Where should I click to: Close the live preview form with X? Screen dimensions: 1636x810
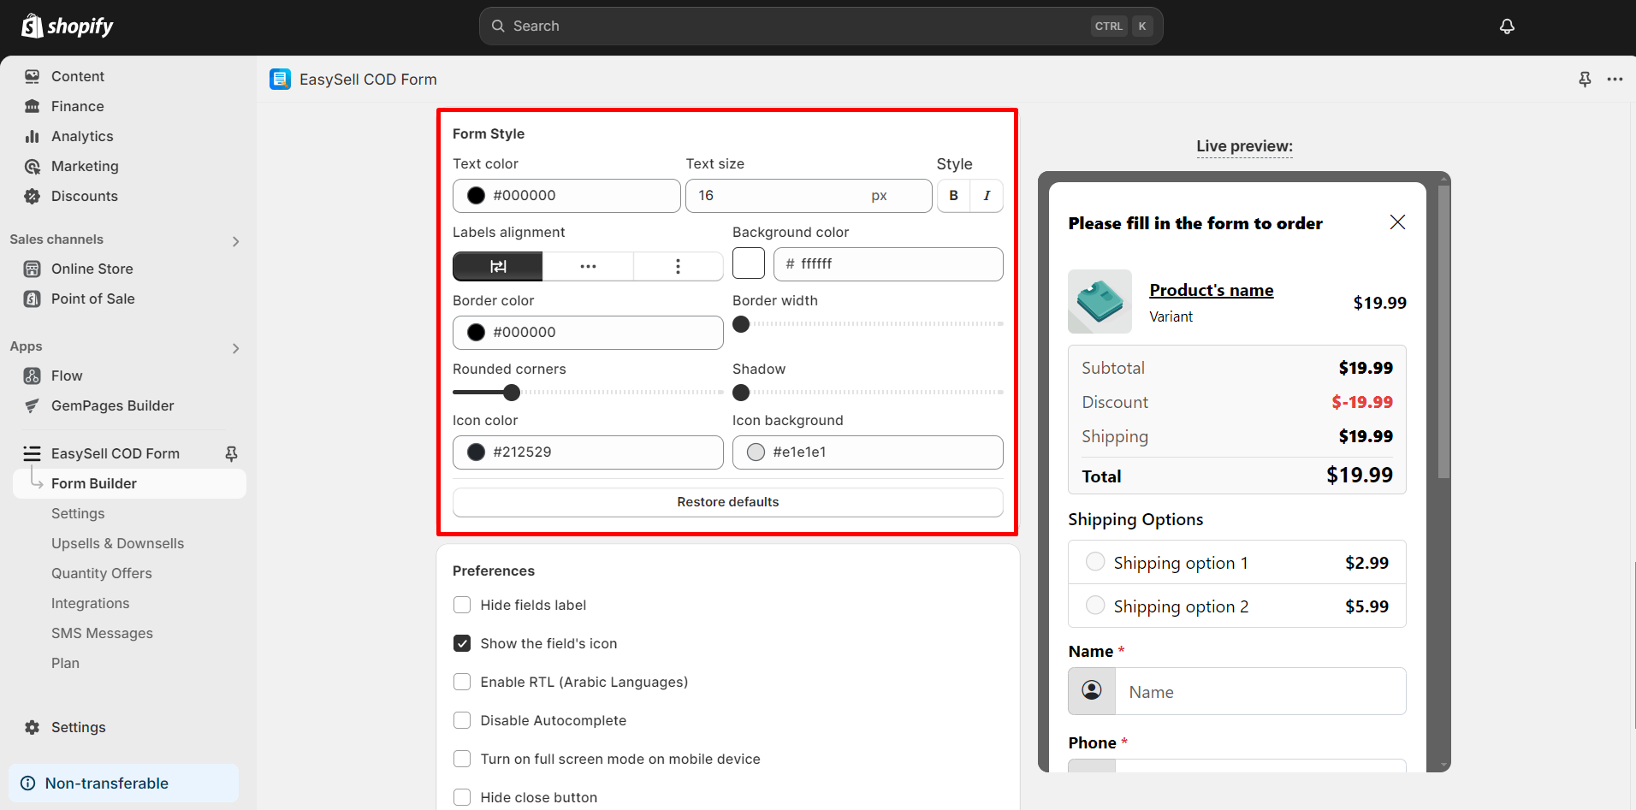(1397, 222)
